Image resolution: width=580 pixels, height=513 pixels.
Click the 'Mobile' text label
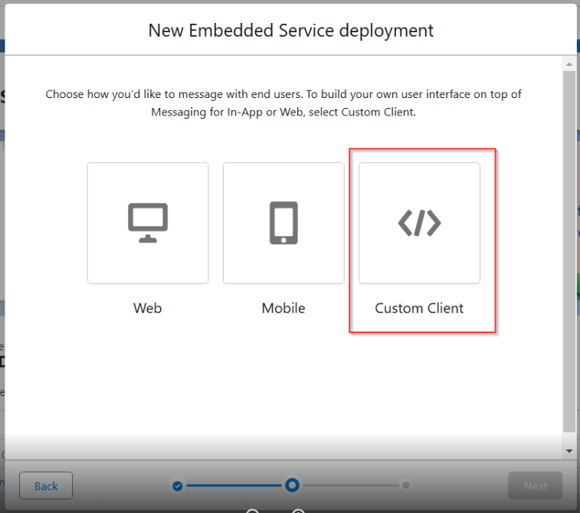coord(283,309)
